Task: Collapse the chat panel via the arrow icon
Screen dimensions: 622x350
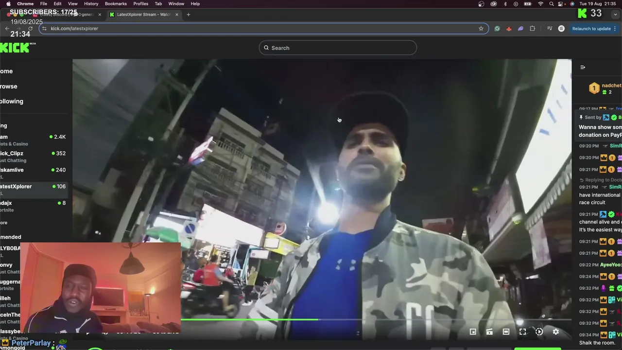Action: point(583,68)
